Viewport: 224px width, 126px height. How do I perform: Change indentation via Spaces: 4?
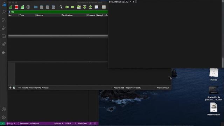coord(58,124)
